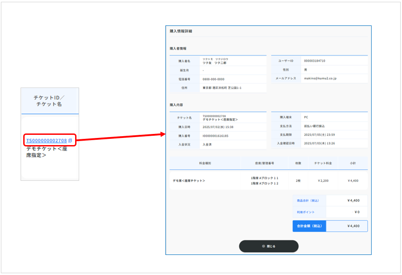The image size is (402, 275).
Task: Click the 商品合計（税込） label
Action: pyautogui.click(x=309, y=201)
